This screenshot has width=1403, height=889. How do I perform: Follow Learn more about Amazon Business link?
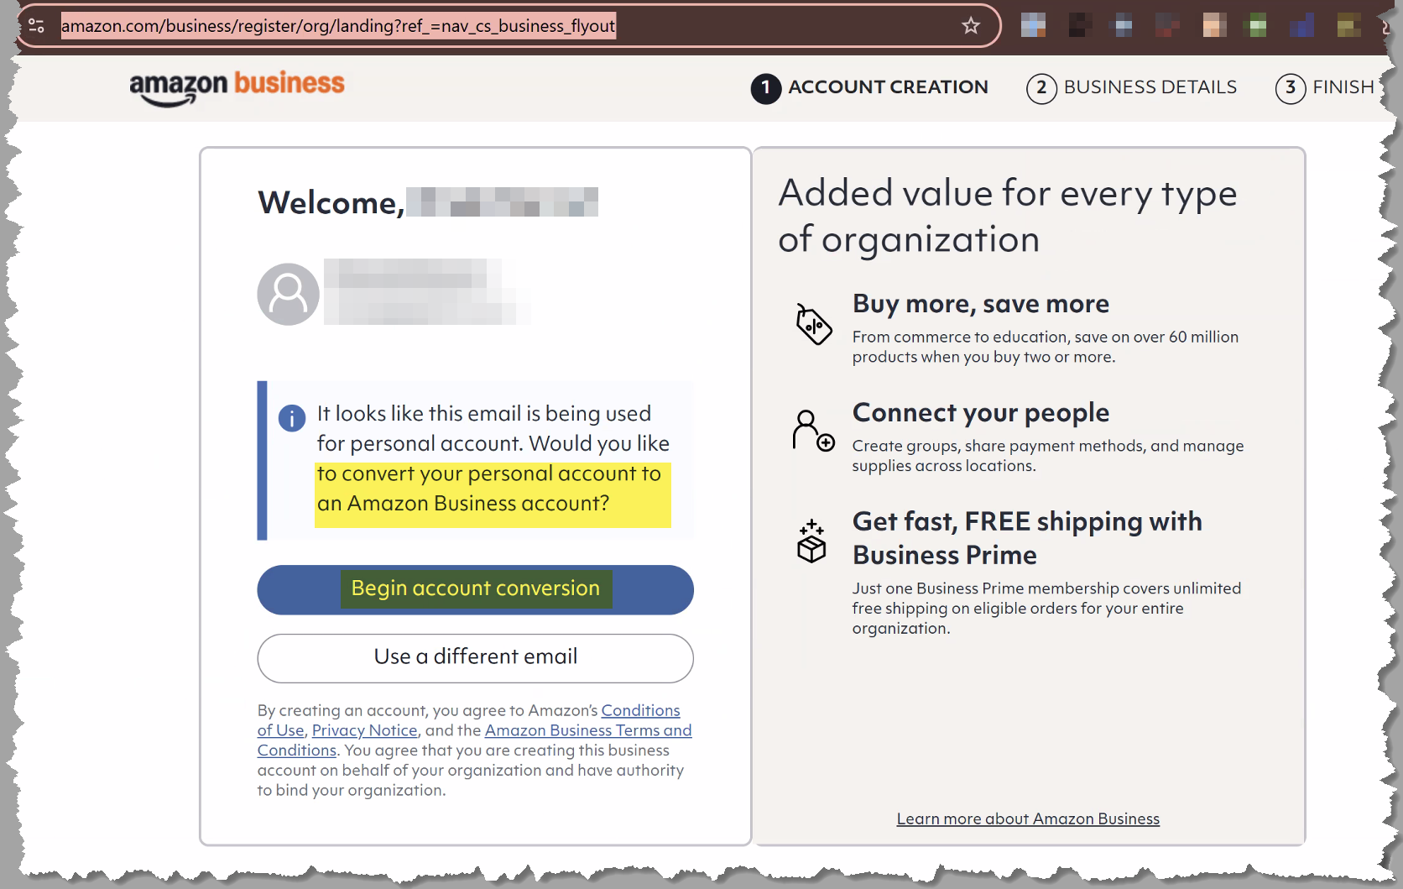point(1028,818)
